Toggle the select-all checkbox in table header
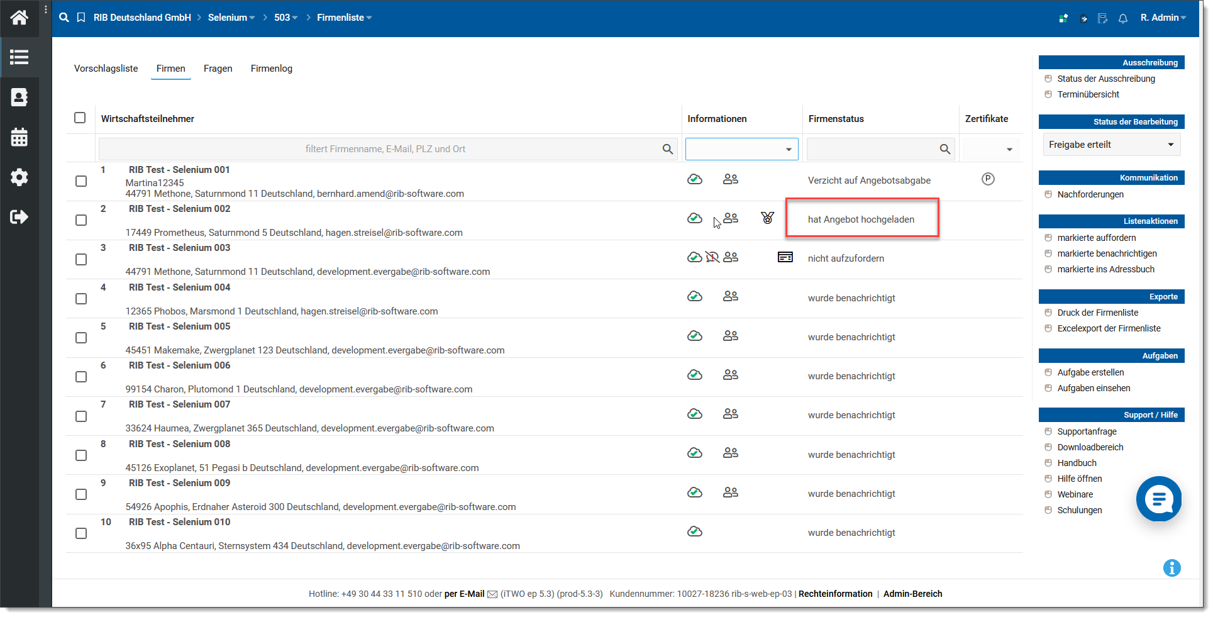The image size is (1213, 617). [80, 118]
